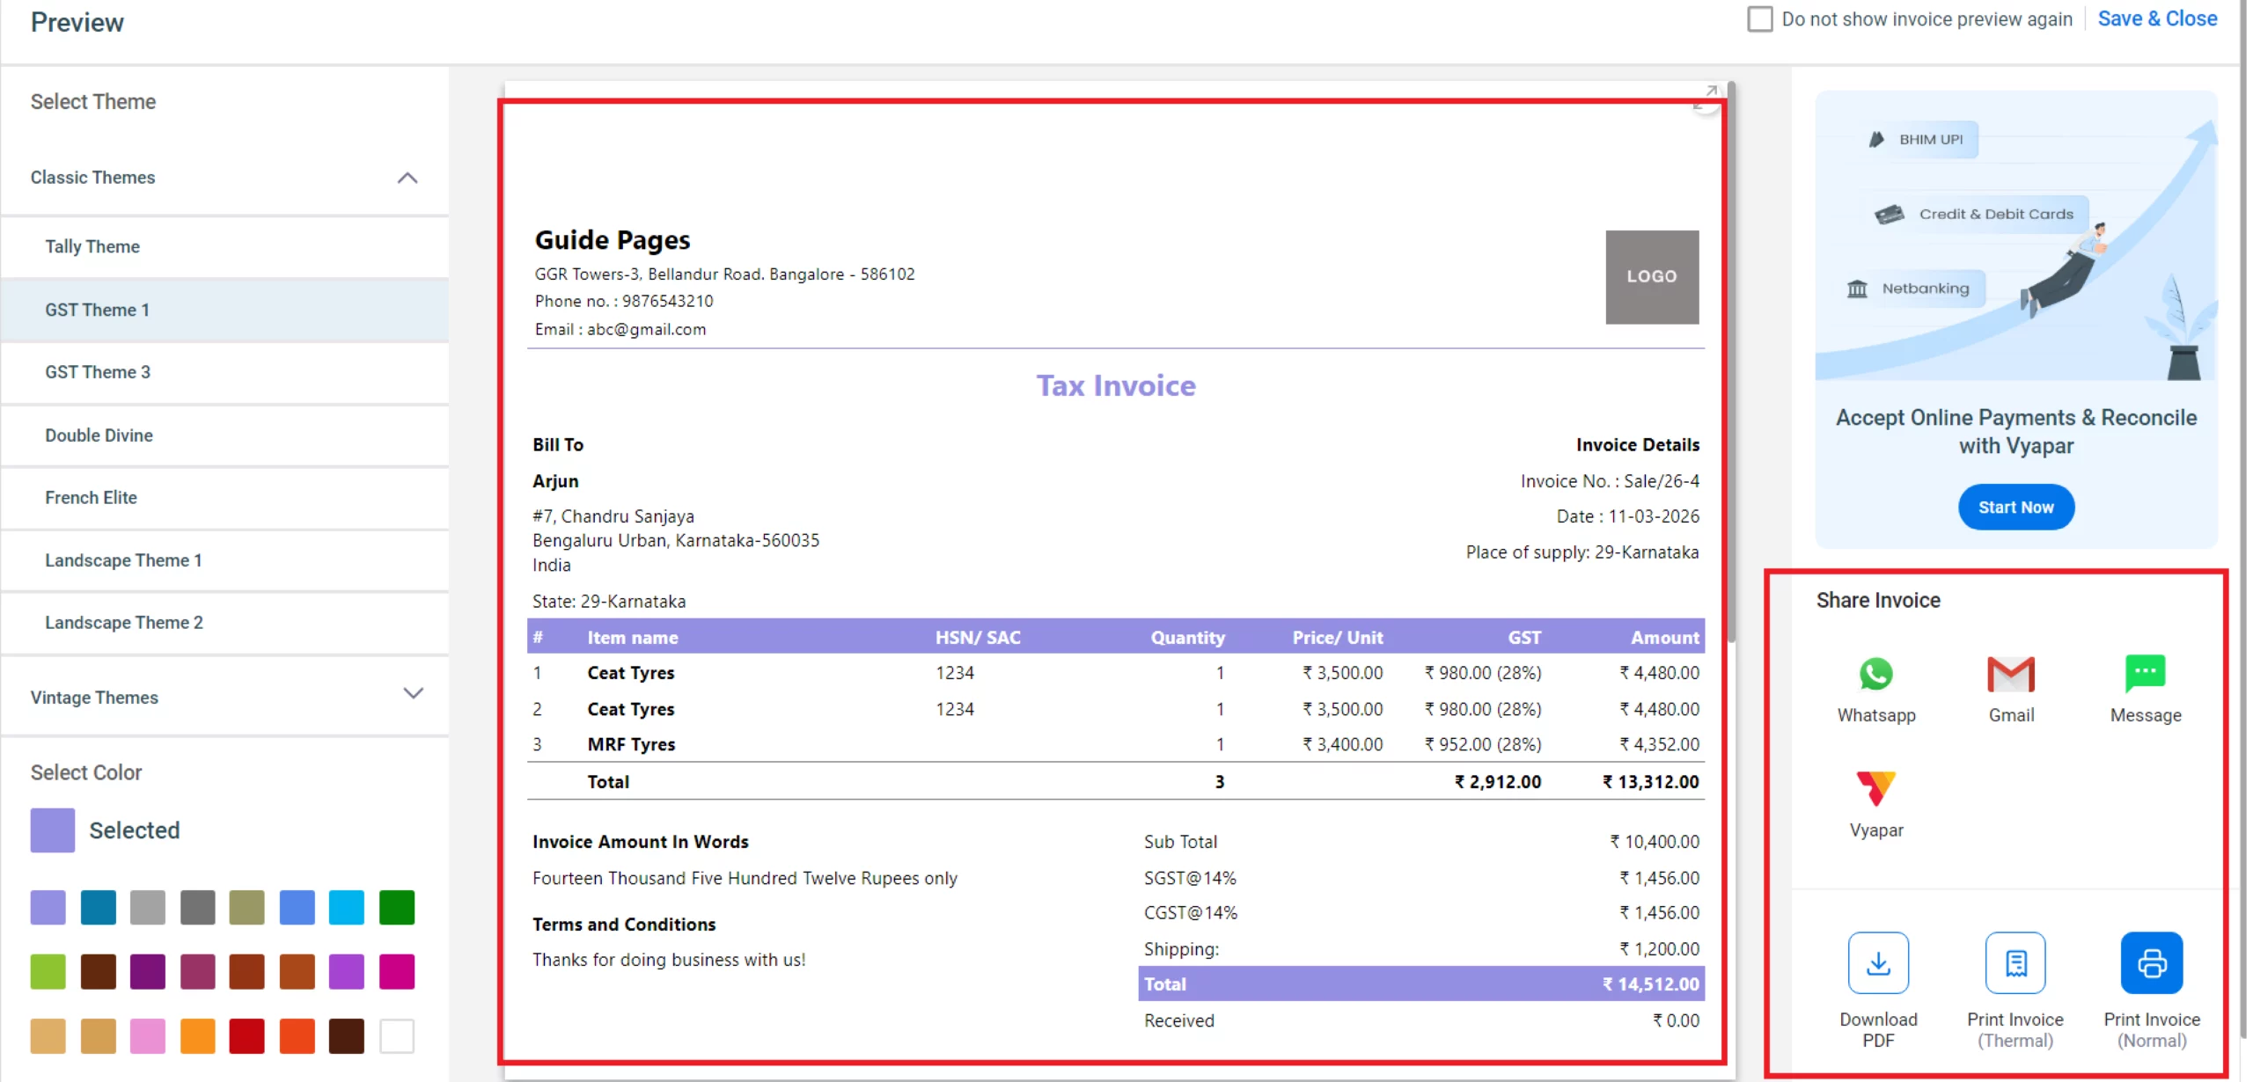Select the French Elite theme
This screenshot has width=2253, height=1082.
(92, 497)
